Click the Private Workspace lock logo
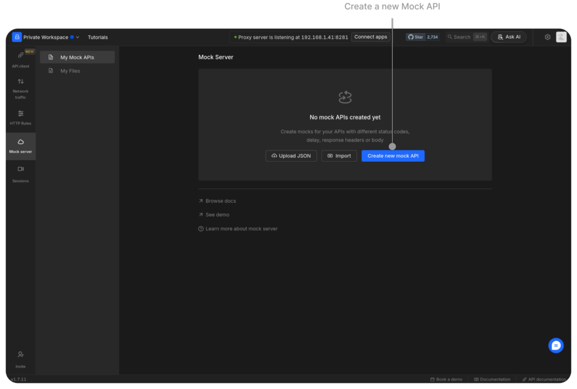This screenshot has height=389, width=577. 17,37
